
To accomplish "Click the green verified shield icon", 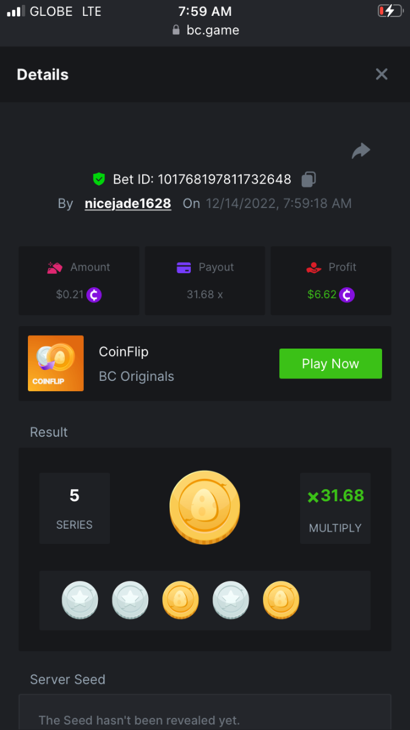I will point(99,179).
